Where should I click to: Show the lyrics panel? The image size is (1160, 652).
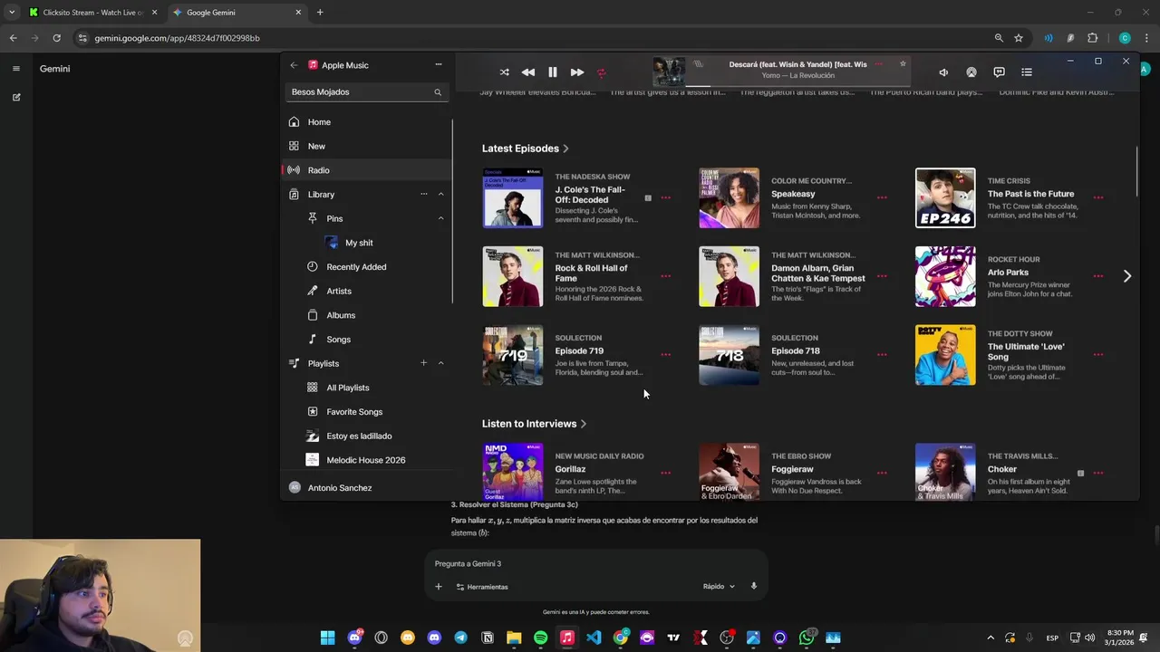click(999, 72)
